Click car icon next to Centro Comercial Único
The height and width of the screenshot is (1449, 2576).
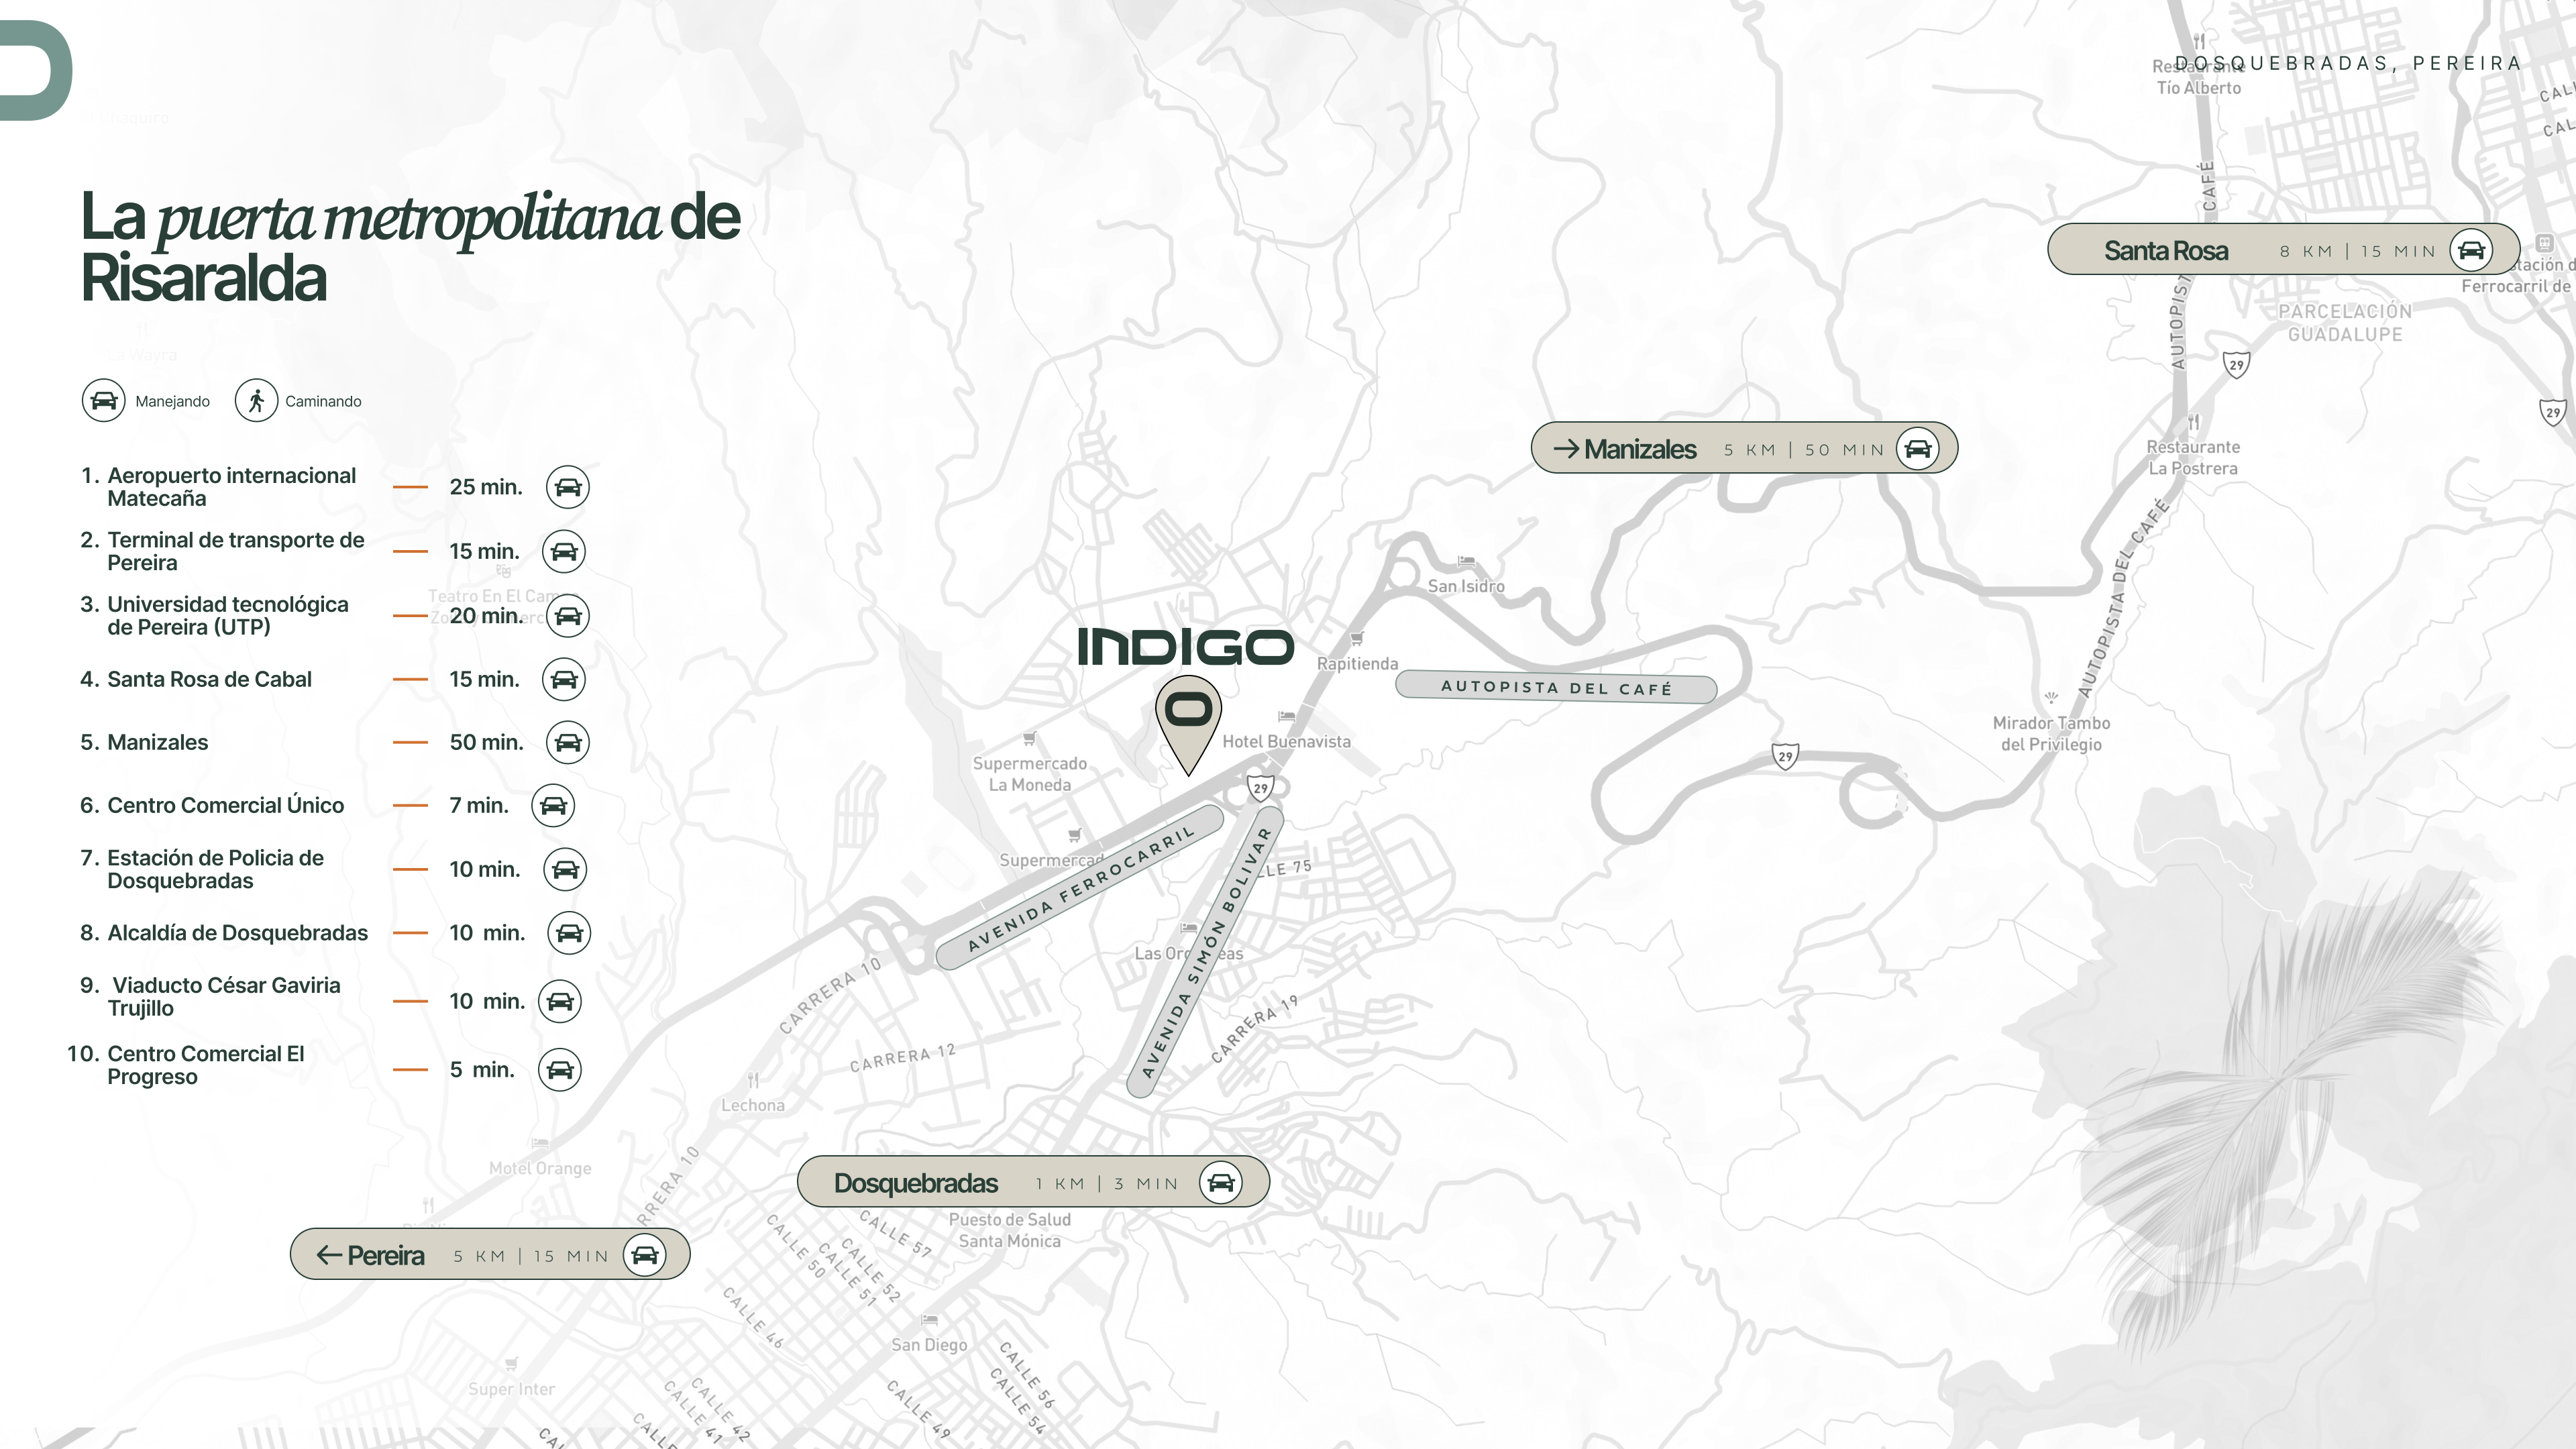[553, 805]
